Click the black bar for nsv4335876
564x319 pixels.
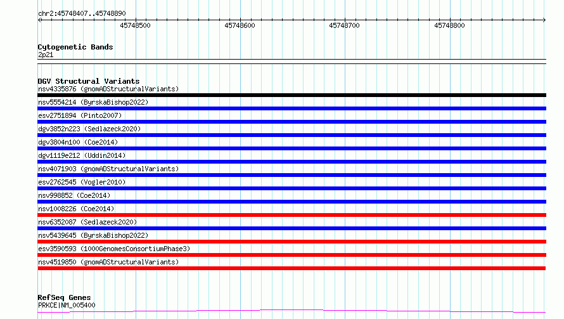pyautogui.click(x=292, y=95)
